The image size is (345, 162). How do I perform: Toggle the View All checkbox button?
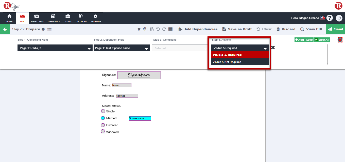[322, 40]
